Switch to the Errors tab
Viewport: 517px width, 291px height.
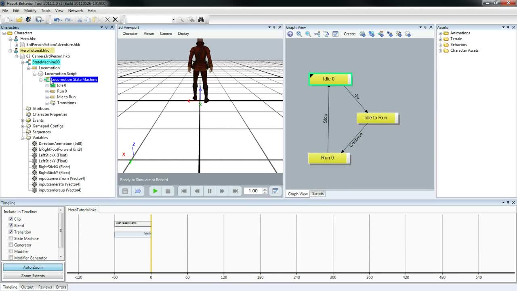point(61,287)
